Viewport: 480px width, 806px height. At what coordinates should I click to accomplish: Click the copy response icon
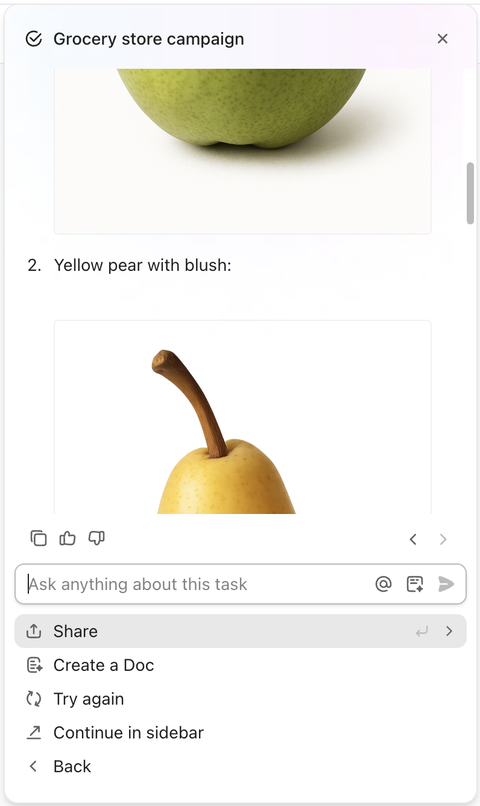pos(39,538)
